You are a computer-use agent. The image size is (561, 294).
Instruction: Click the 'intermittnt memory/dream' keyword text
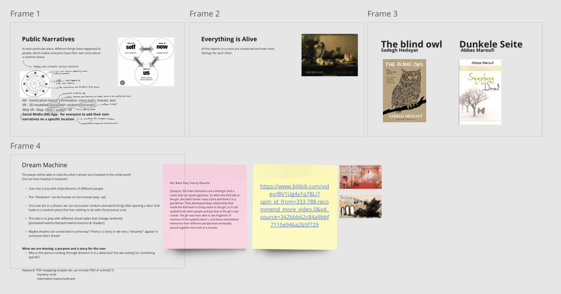click(x=56, y=279)
